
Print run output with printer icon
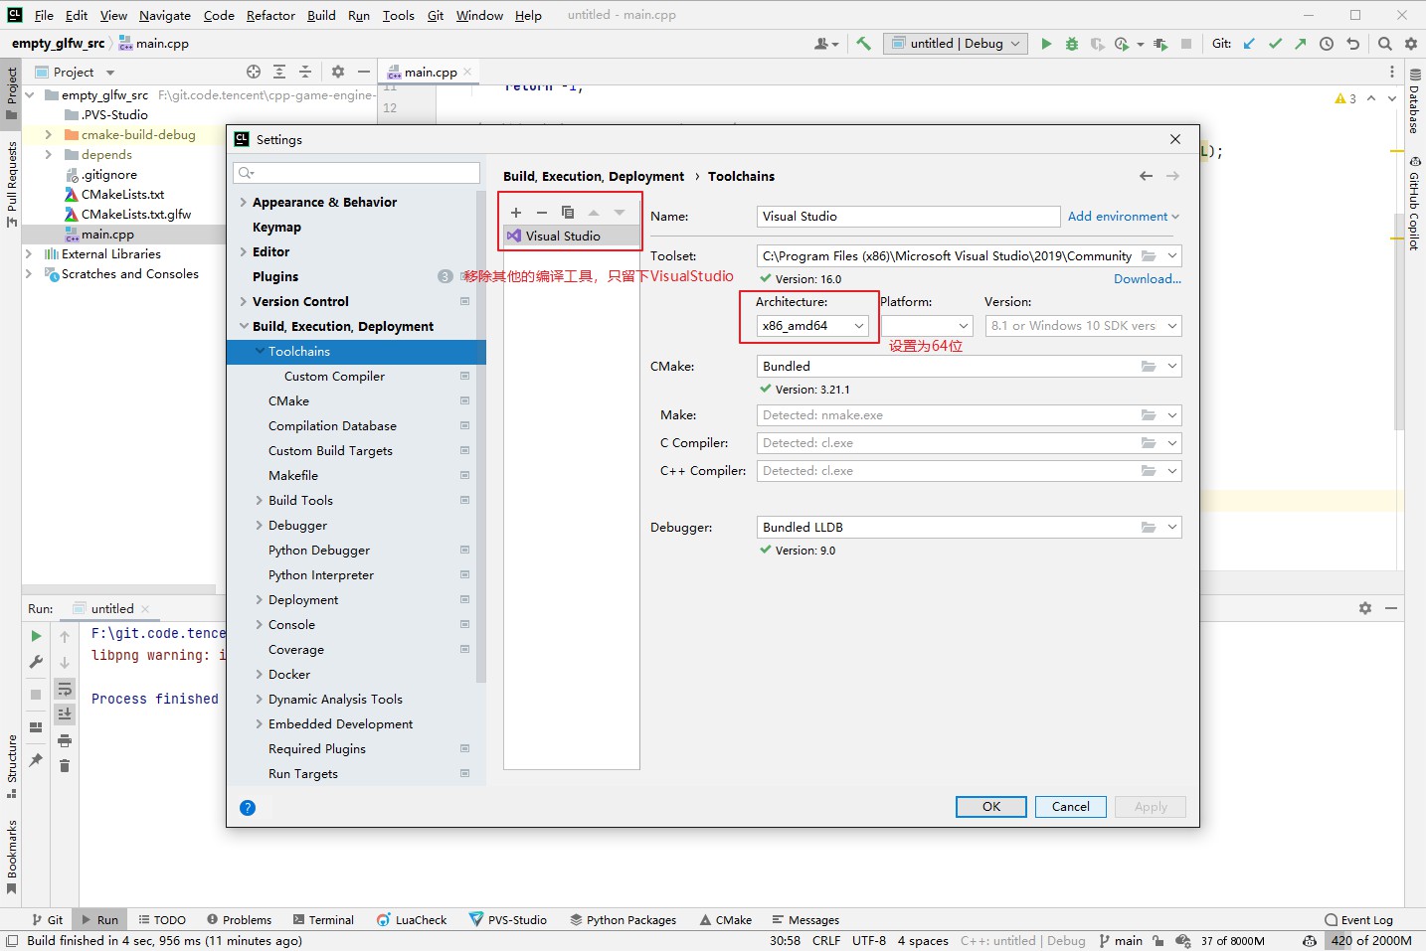click(65, 740)
